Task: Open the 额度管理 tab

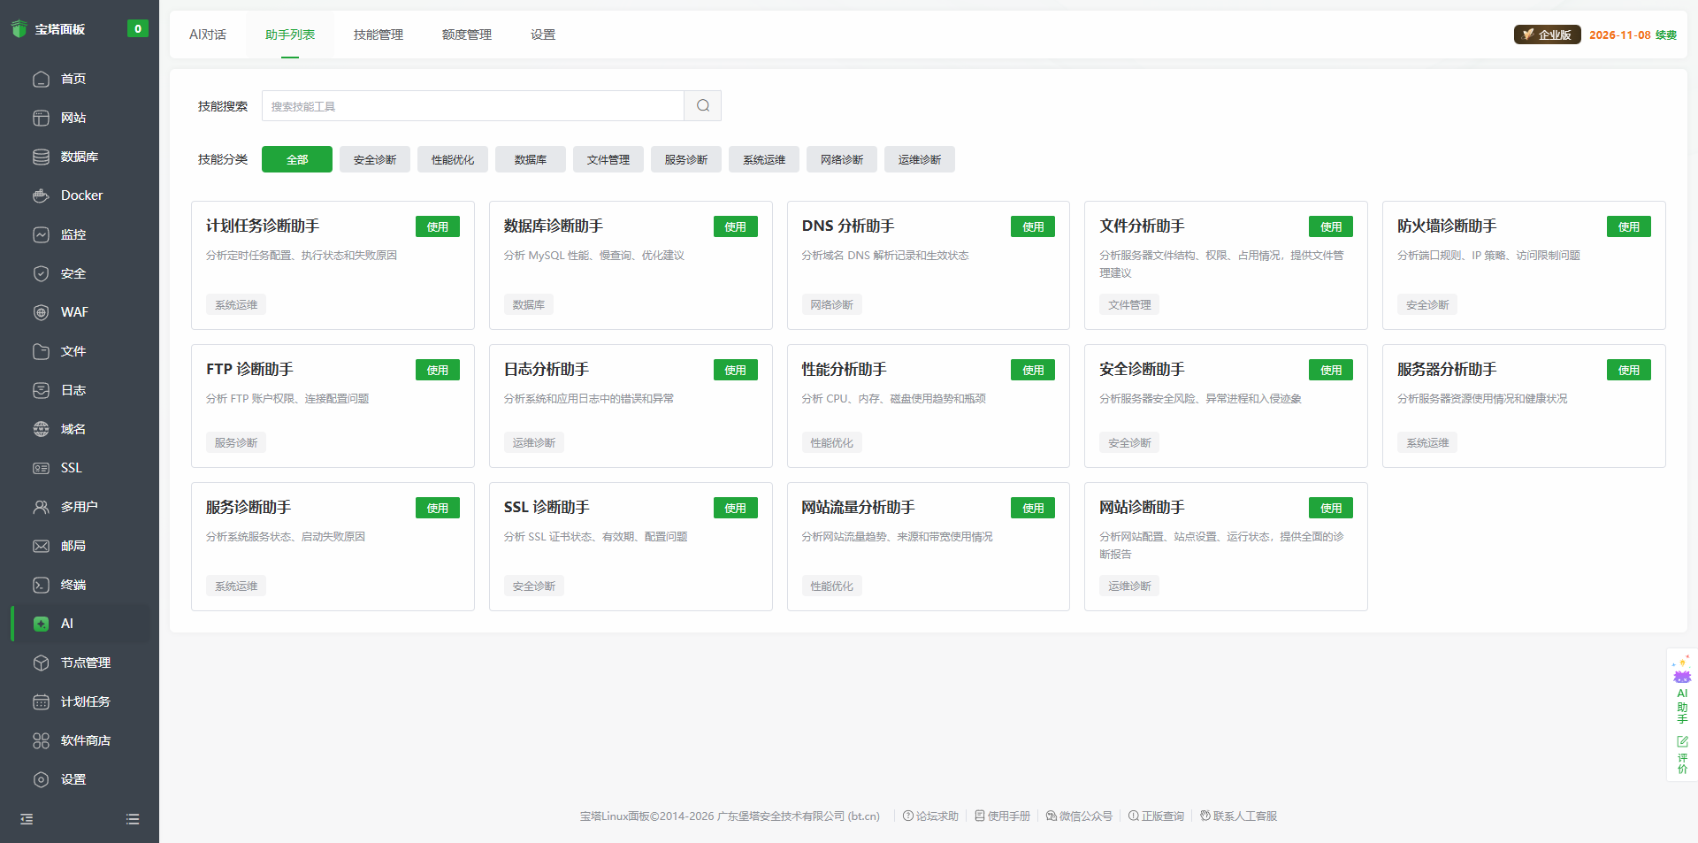Action: click(466, 34)
